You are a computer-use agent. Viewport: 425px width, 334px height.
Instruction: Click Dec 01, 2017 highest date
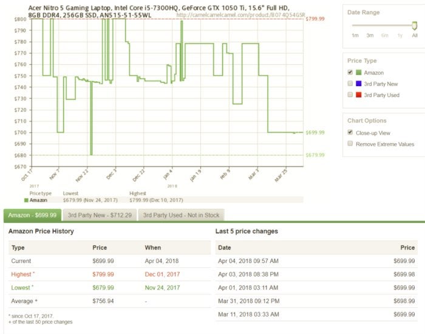(162, 274)
